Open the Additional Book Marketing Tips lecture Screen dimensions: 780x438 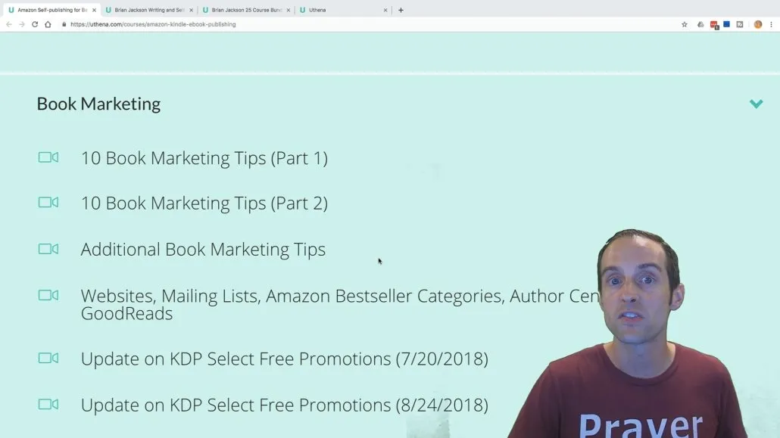(x=203, y=250)
